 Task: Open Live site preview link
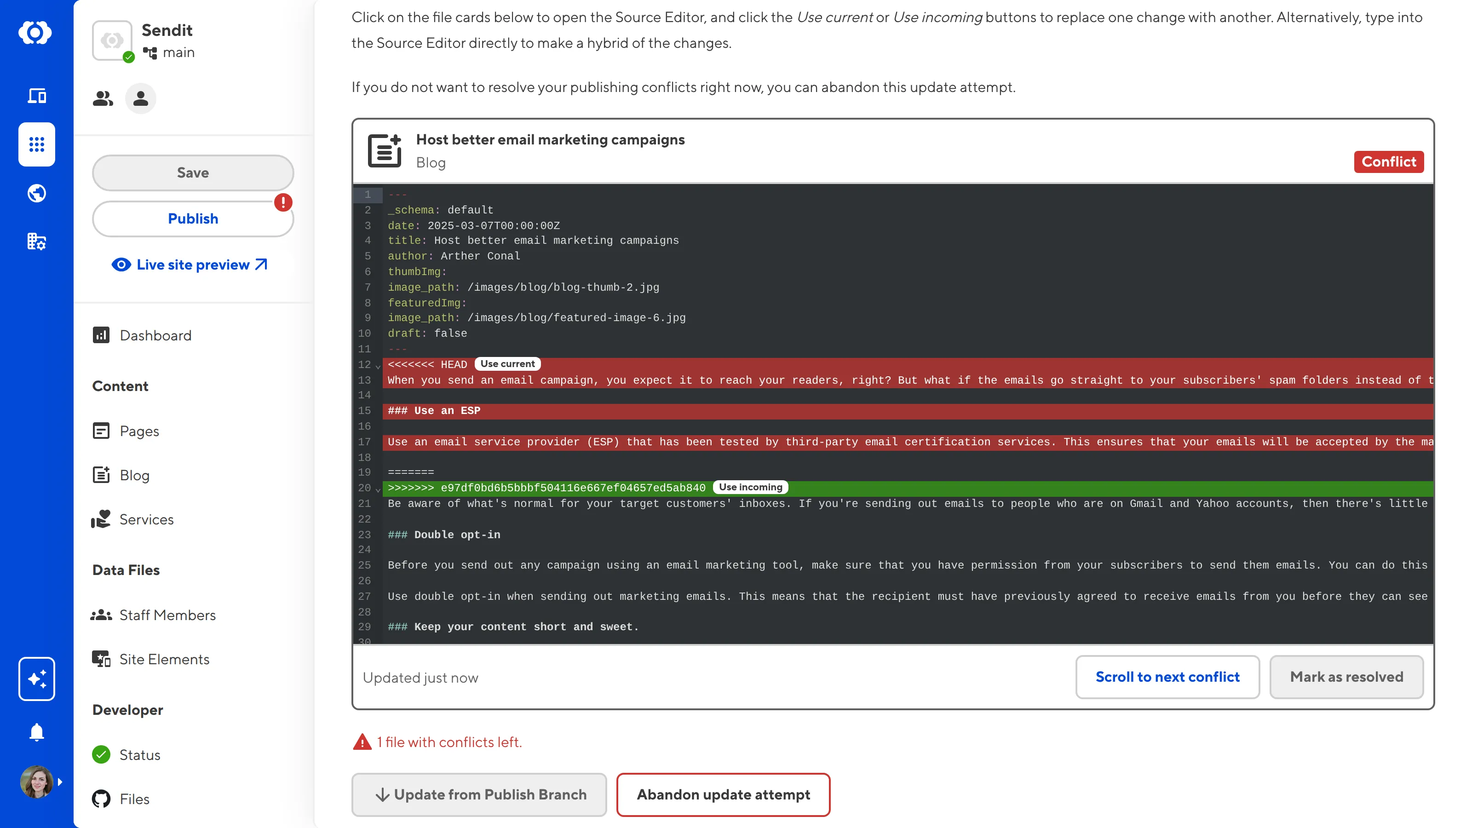pyautogui.click(x=193, y=265)
